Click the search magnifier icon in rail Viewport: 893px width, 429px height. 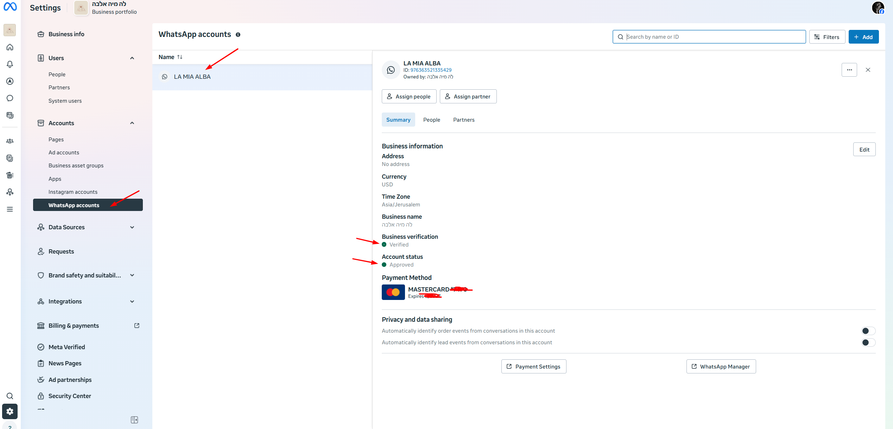pyautogui.click(x=10, y=396)
